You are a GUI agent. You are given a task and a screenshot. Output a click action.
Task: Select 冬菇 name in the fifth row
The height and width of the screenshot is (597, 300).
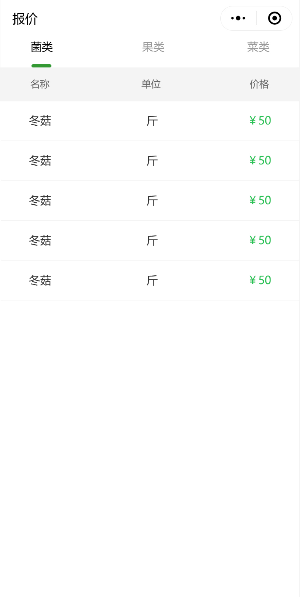(40, 280)
